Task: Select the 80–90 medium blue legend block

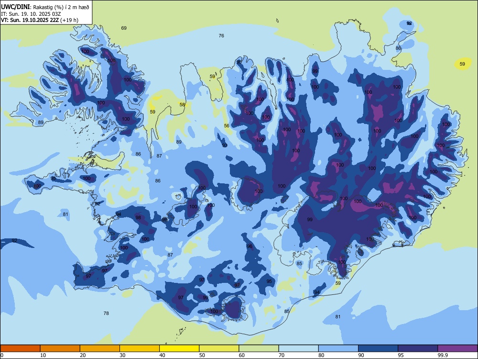Action: (338, 348)
